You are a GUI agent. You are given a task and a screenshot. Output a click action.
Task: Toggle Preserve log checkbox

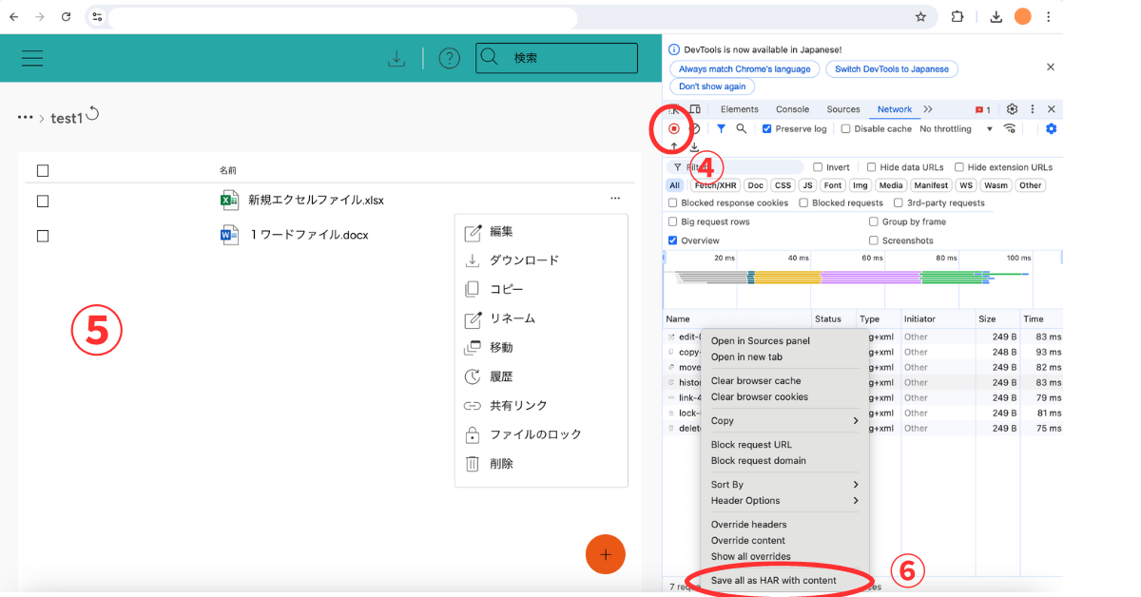click(767, 128)
